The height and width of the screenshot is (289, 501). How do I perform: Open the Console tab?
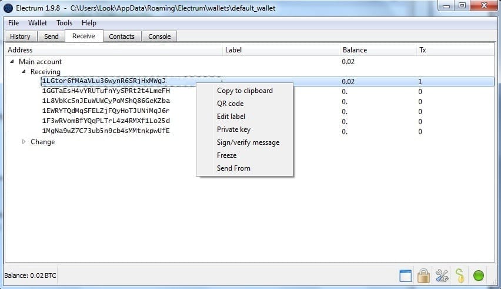coord(159,36)
